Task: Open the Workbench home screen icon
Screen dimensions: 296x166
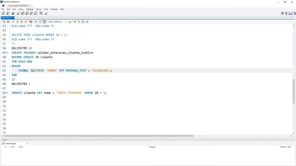Action: [x=3, y=6]
